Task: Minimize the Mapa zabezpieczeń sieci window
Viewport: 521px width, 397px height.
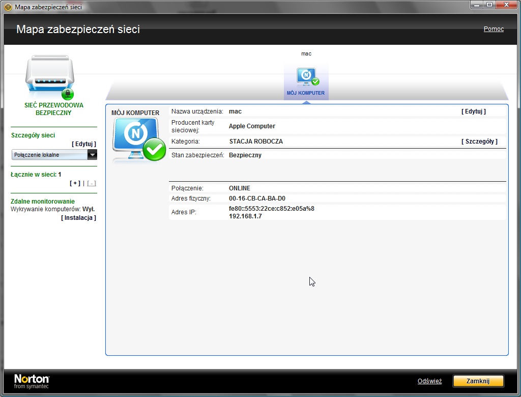Action: click(x=477, y=5)
